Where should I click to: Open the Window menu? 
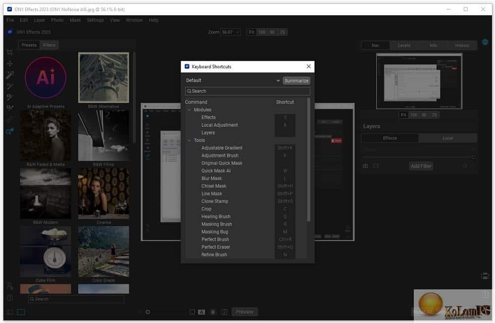pyautogui.click(x=134, y=20)
